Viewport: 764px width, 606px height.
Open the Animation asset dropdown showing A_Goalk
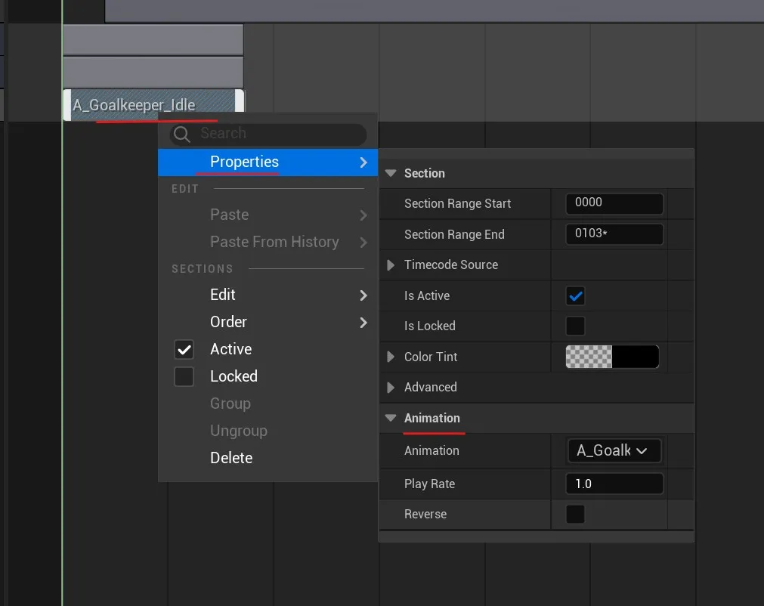point(614,450)
